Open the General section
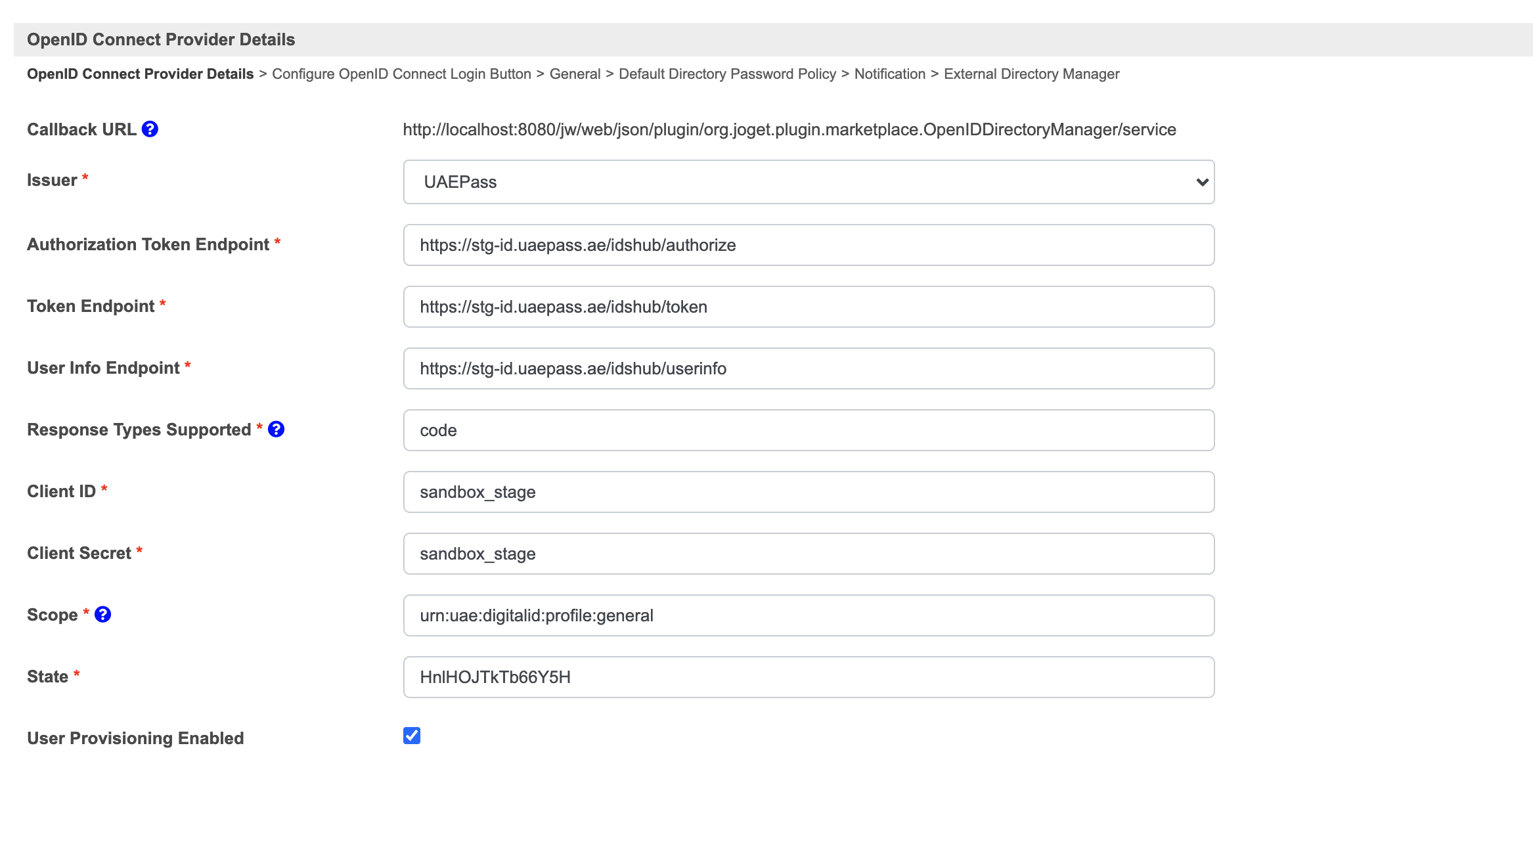1533x863 pixels. (575, 74)
